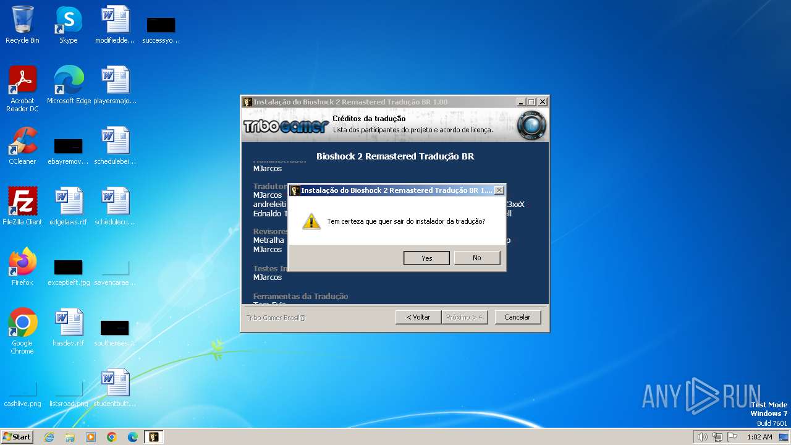Image resolution: width=791 pixels, height=445 pixels.
Task: Launch Internet Explorer from taskbar
Action: click(49, 437)
